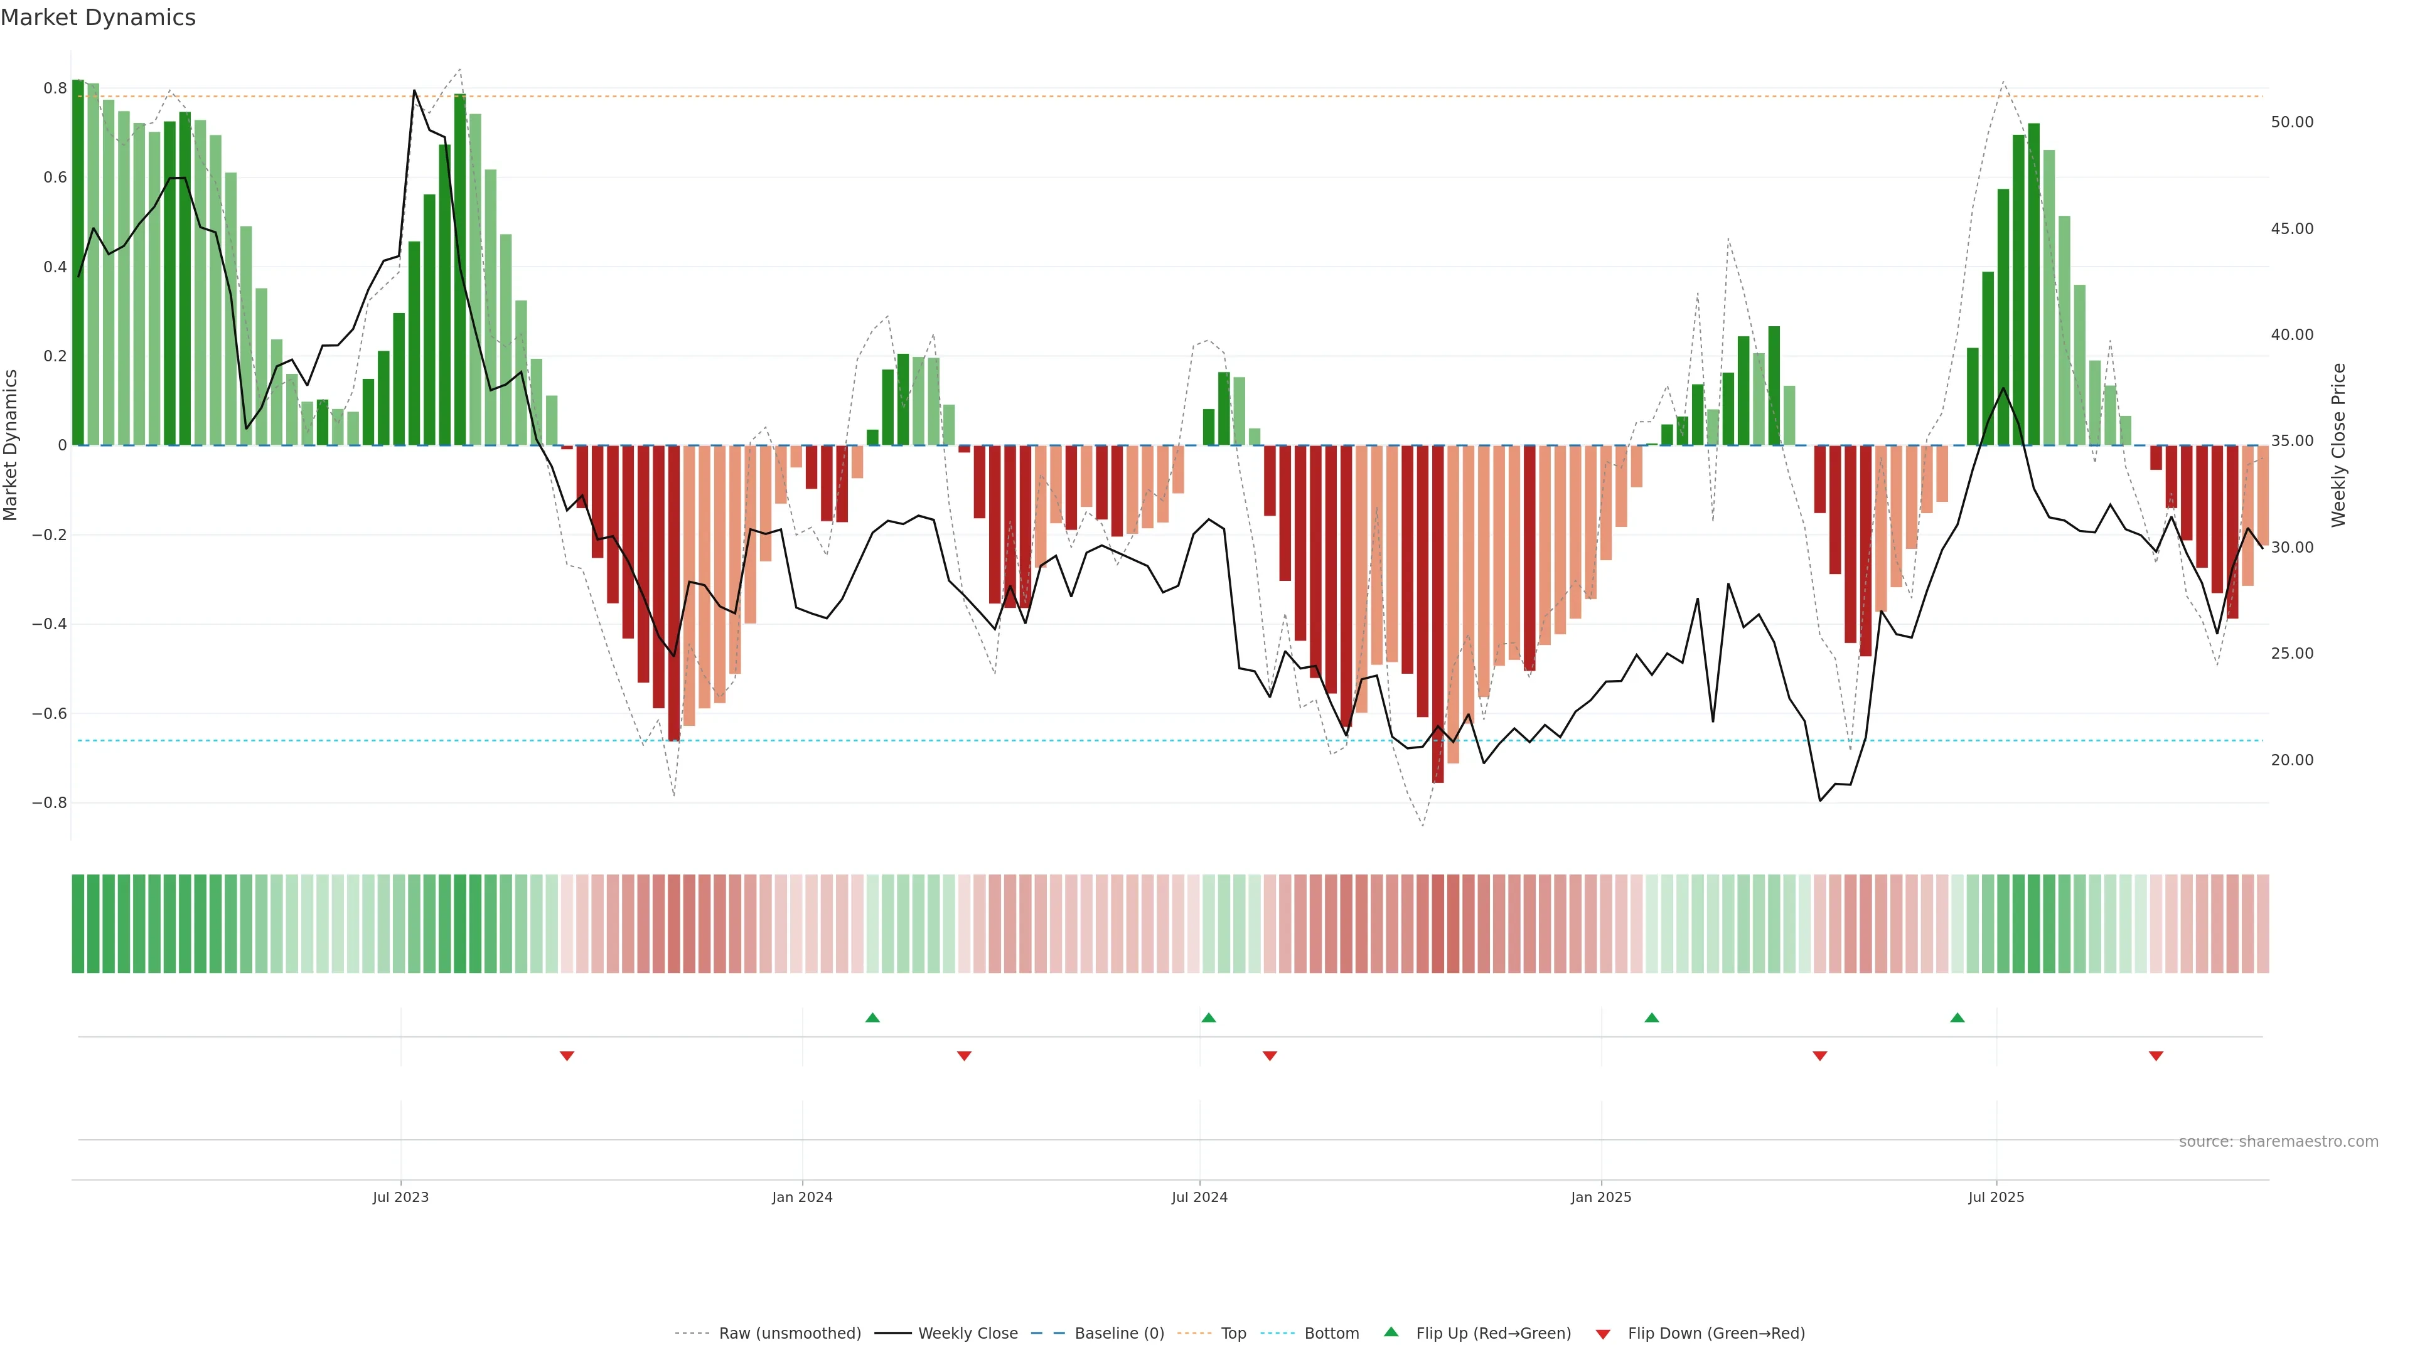Hide the Bottom line via legend
Viewport: 2410px width, 1355px height.
coord(1331,1332)
